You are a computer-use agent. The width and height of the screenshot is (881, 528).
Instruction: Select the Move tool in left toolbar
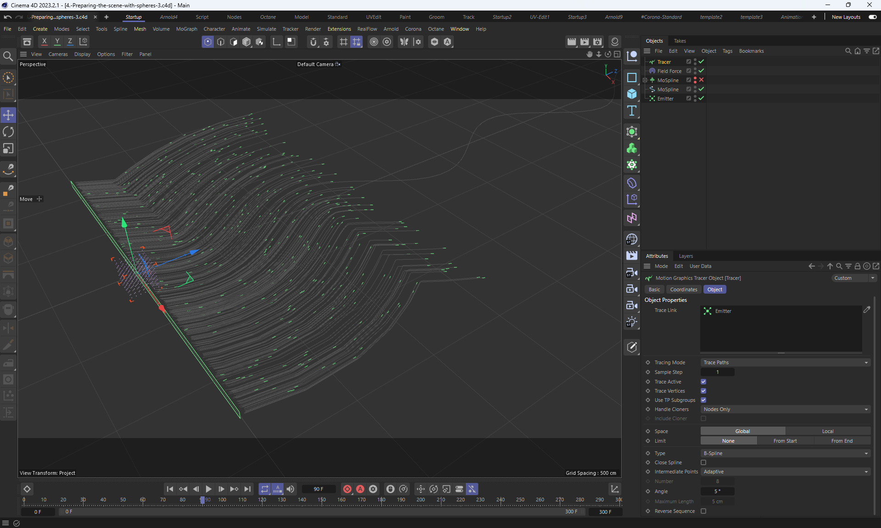pyautogui.click(x=8, y=115)
